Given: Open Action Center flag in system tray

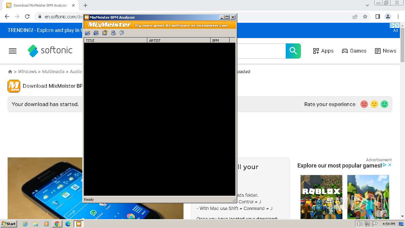Looking at the screenshot, I should (x=375, y=224).
